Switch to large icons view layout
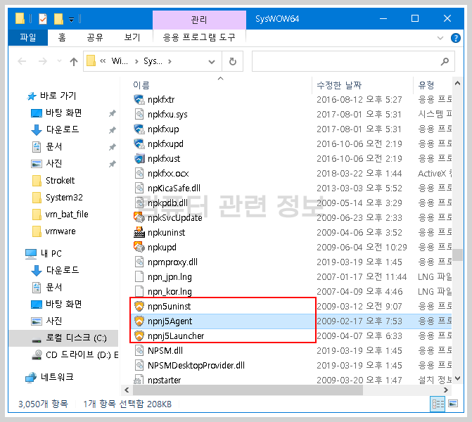 [453, 403]
